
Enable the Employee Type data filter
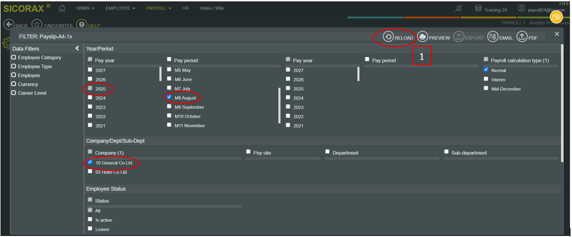click(x=14, y=66)
